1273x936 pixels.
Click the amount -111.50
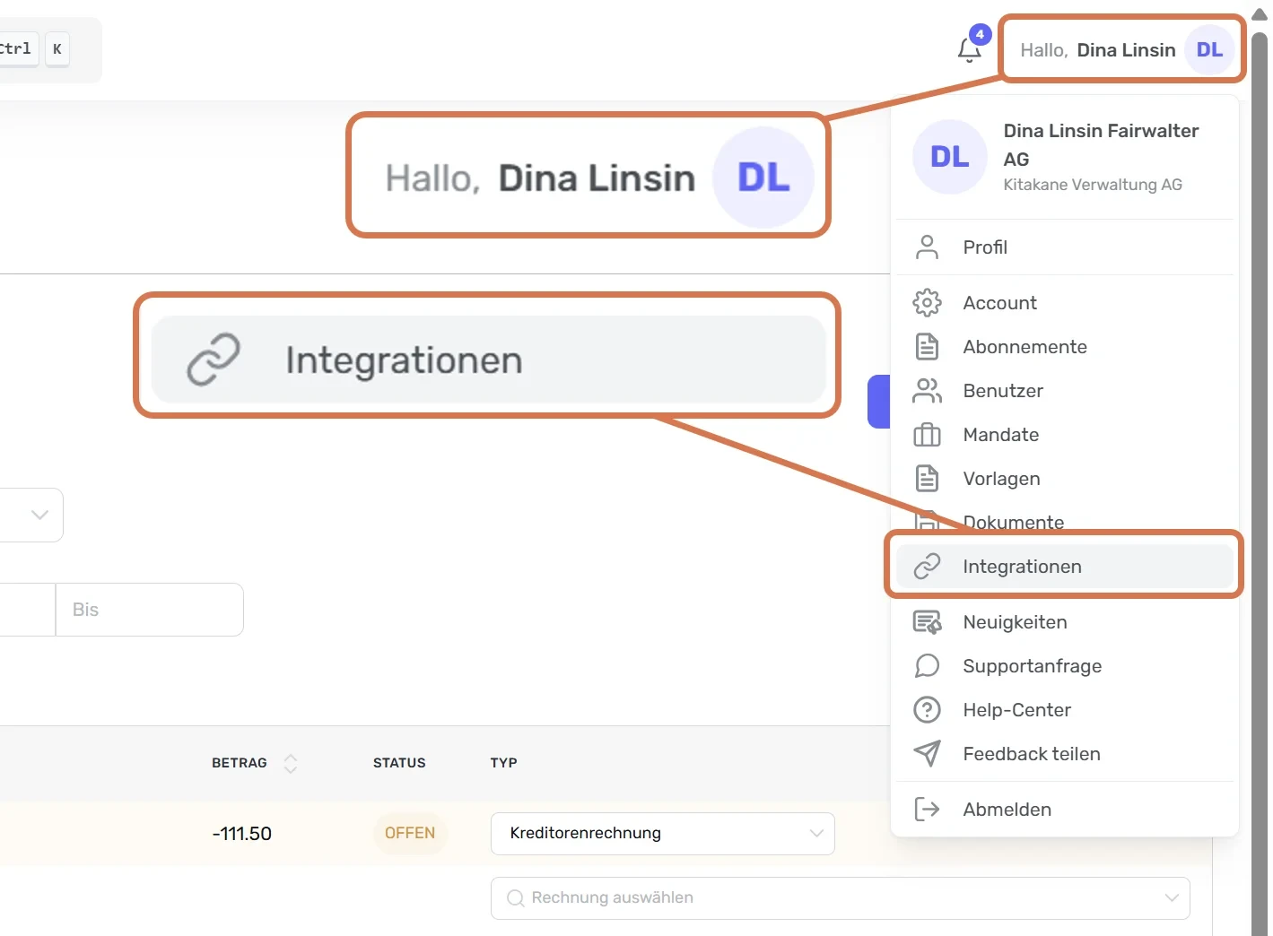point(242,834)
